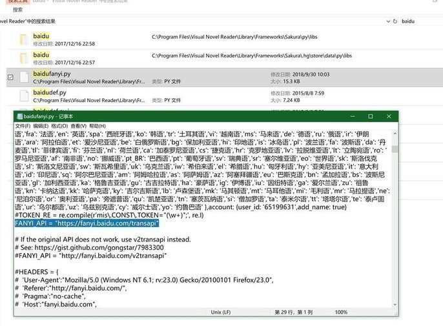Screen dimensions: 443x326
Task: Click the 100% zoom status entry
Action: (x=341, y=312)
